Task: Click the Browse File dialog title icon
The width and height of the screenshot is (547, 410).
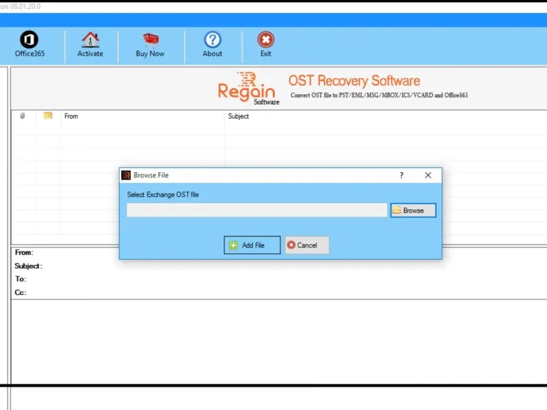Action: 126,175
